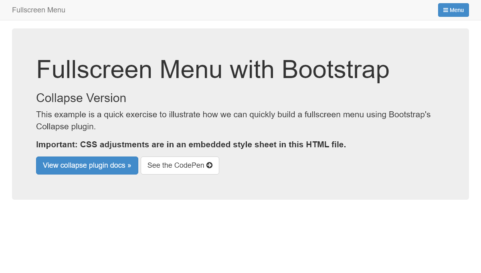Open View collapse plugin docs button

87,165
